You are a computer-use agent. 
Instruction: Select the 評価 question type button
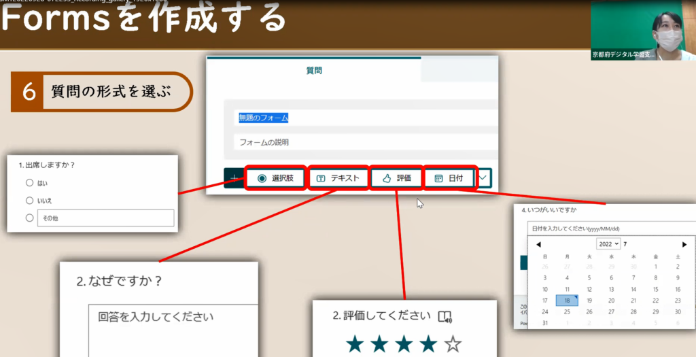coord(396,178)
